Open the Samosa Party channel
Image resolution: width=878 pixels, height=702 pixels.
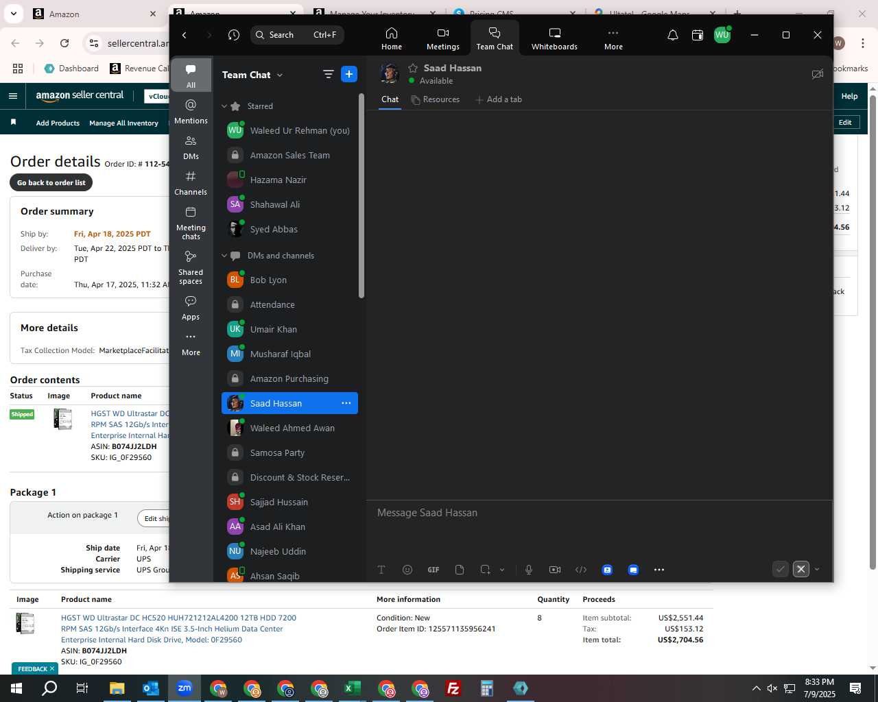coord(289,452)
